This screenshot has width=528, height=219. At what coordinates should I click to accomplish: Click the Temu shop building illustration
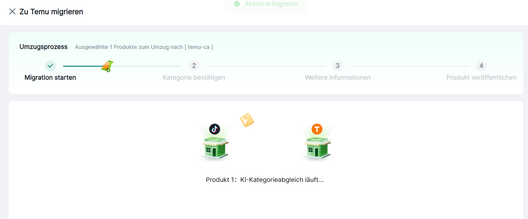click(317, 148)
